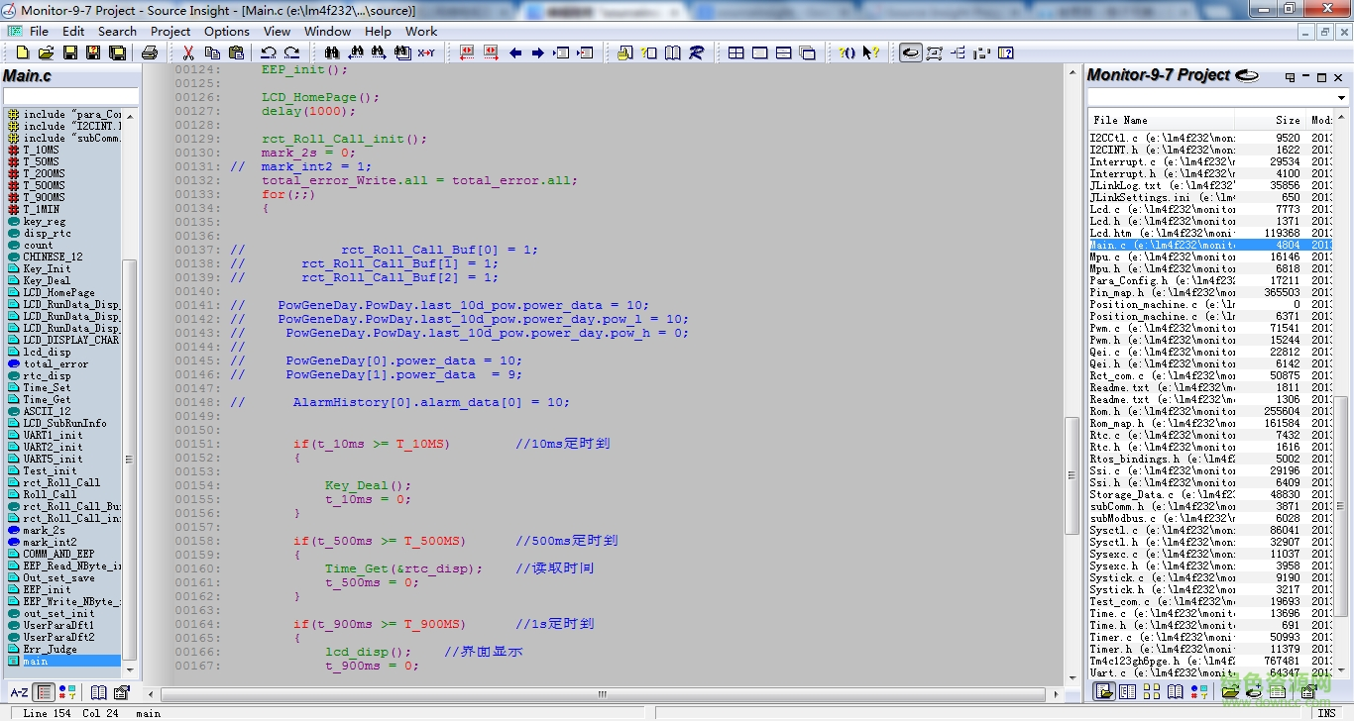Toggle A-Z symbol sorting button
Image resolution: width=1354 pixels, height=721 pixels.
(19, 692)
